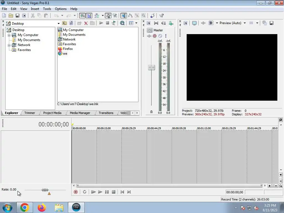
Task: Toggle Ignore Event Grouping button
Action: pyautogui.click(x=115, y=16)
